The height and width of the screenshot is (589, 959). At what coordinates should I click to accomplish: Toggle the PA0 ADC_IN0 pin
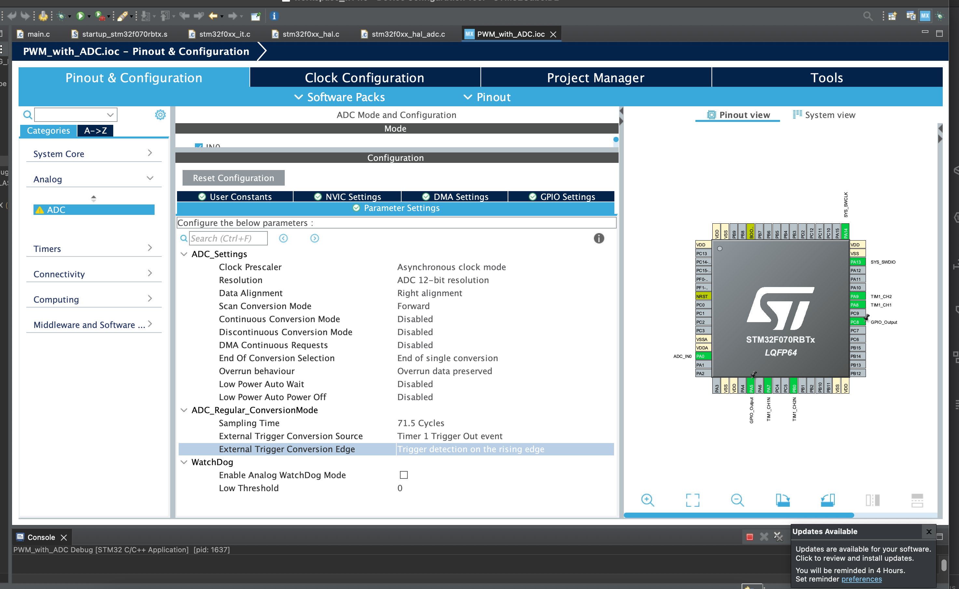coord(703,356)
